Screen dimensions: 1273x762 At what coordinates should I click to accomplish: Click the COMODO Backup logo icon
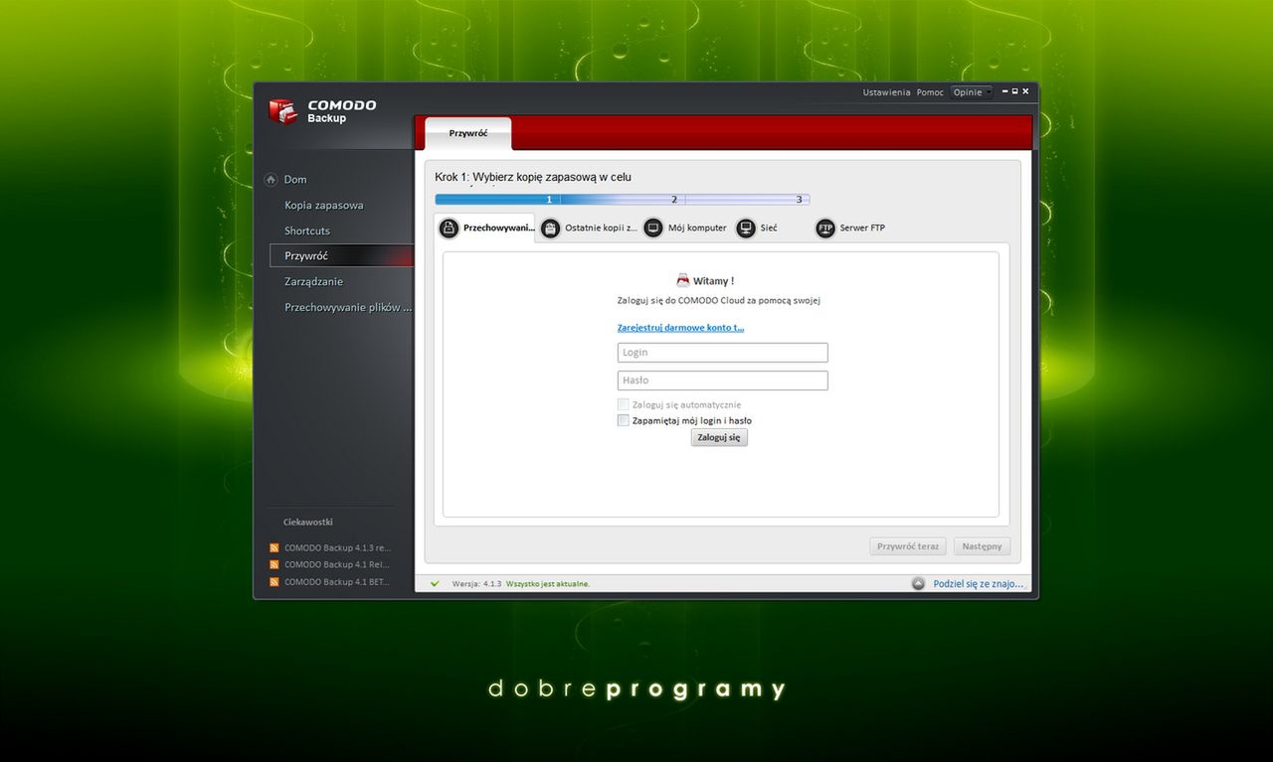pos(283,111)
